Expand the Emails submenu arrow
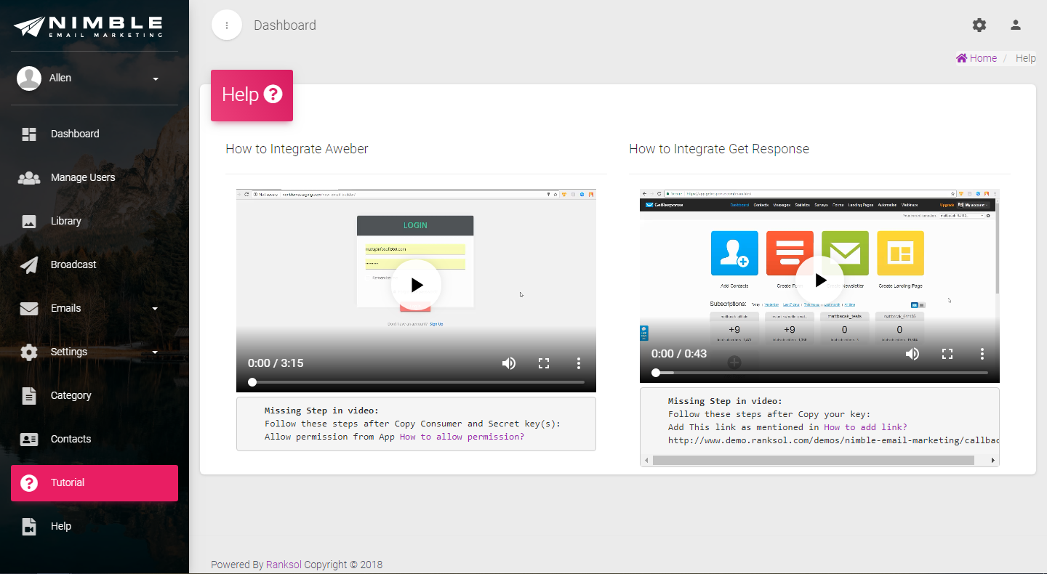The image size is (1047, 574). coord(155,309)
